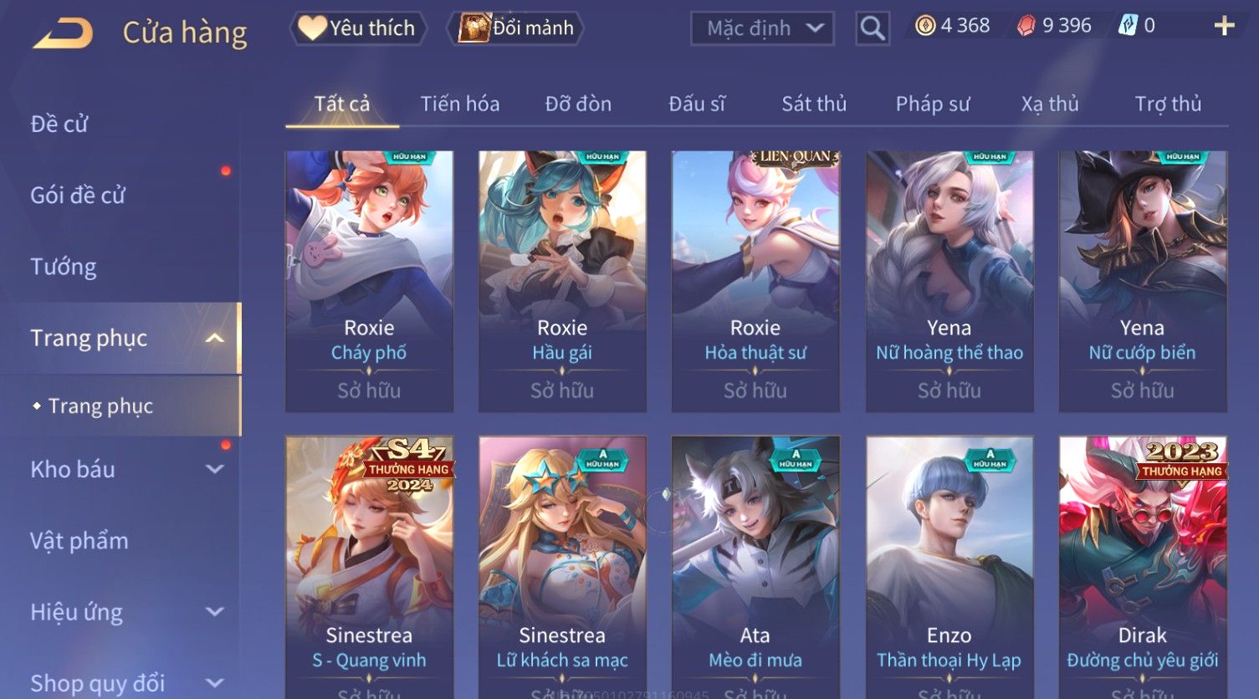The image size is (1259, 699).
Task: Switch to the Pháp sư tab
Action: (x=933, y=104)
